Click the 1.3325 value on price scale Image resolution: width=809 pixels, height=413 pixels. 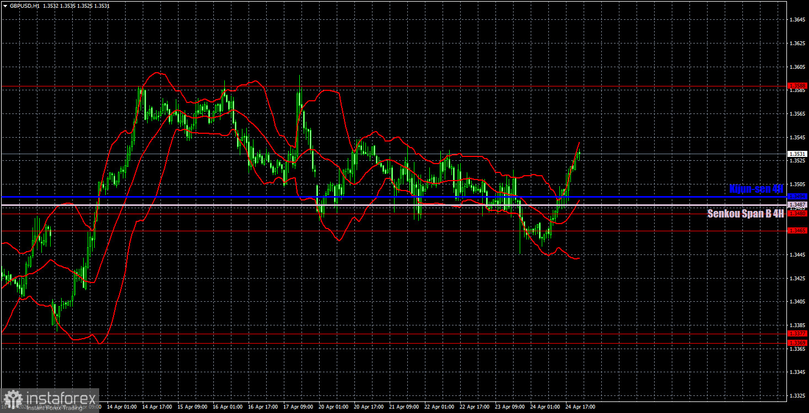pos(797,395)
